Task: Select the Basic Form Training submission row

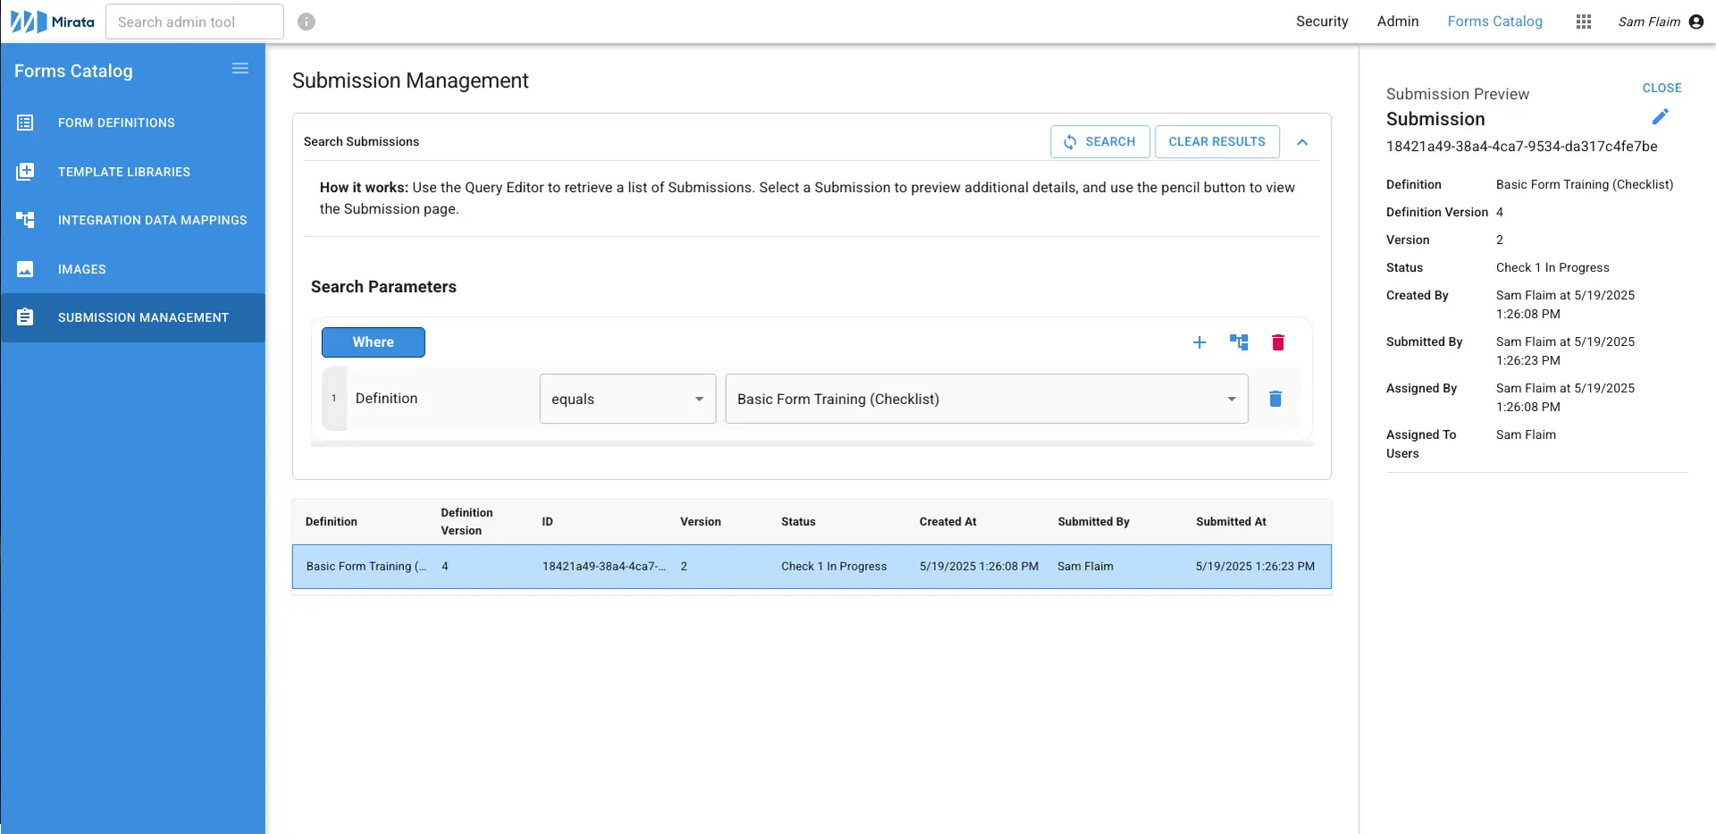Action: point(812,566)
